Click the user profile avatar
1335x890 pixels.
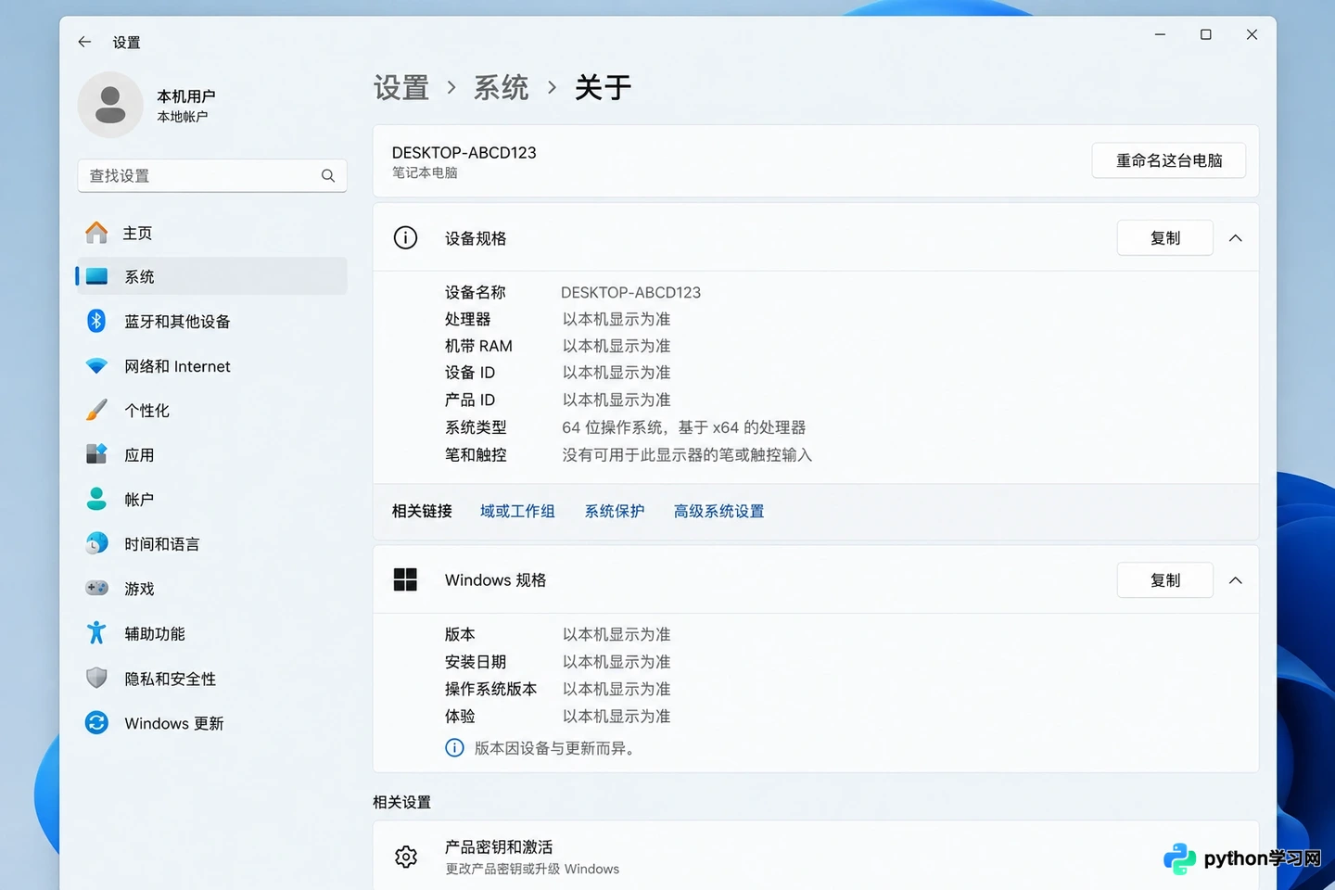pyautogui.click(x=110, y=105)
